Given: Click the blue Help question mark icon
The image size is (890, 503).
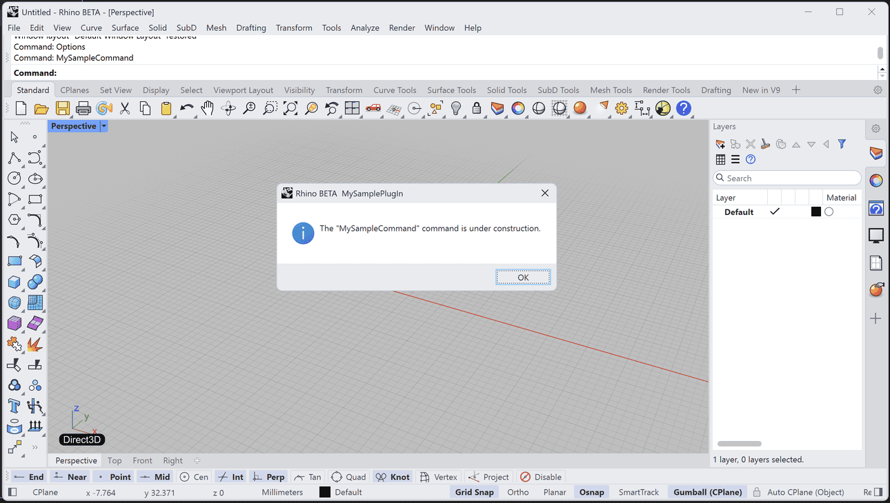Looking at the screenshot, I should (x=684, y=108).
